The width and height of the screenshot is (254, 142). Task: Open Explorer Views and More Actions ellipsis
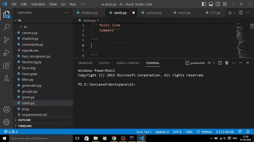click(x=67, y=13)
